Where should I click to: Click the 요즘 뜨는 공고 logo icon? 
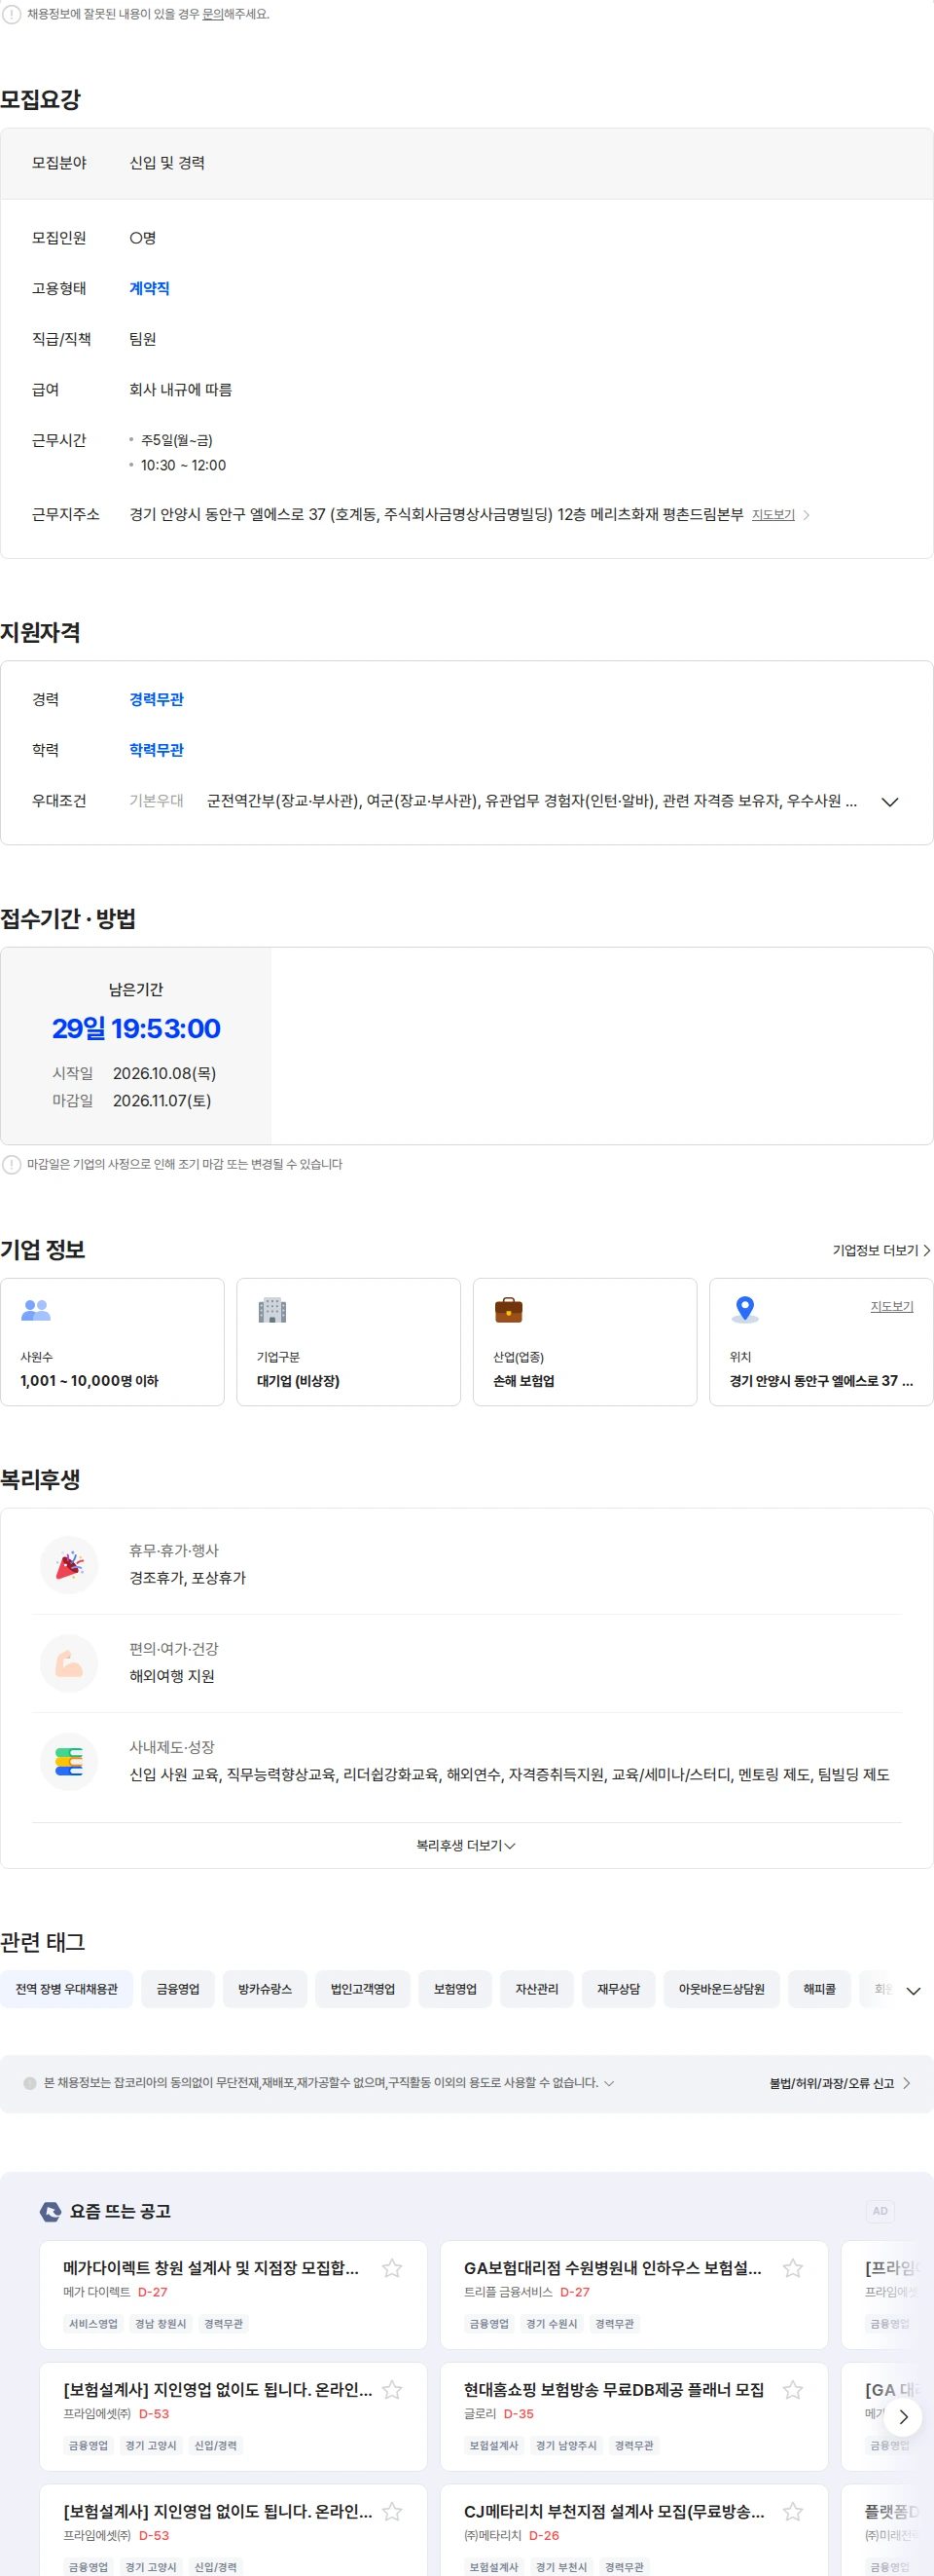[50, 2212]
